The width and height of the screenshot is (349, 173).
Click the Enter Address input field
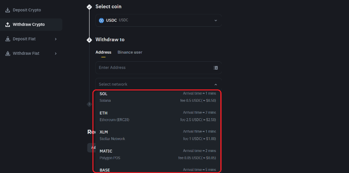click(x=153, y=68)
